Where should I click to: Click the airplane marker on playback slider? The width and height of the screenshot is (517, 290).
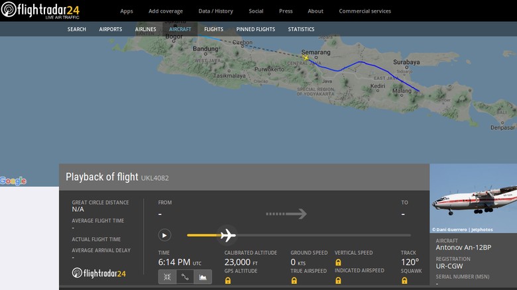228,235
